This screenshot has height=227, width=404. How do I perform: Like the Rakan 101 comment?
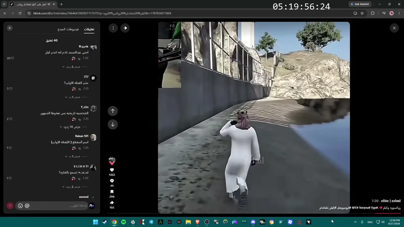click(11, 148)
